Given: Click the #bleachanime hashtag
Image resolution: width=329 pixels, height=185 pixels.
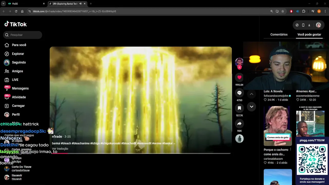Looking at the screenshot, I should click(81, 143).
